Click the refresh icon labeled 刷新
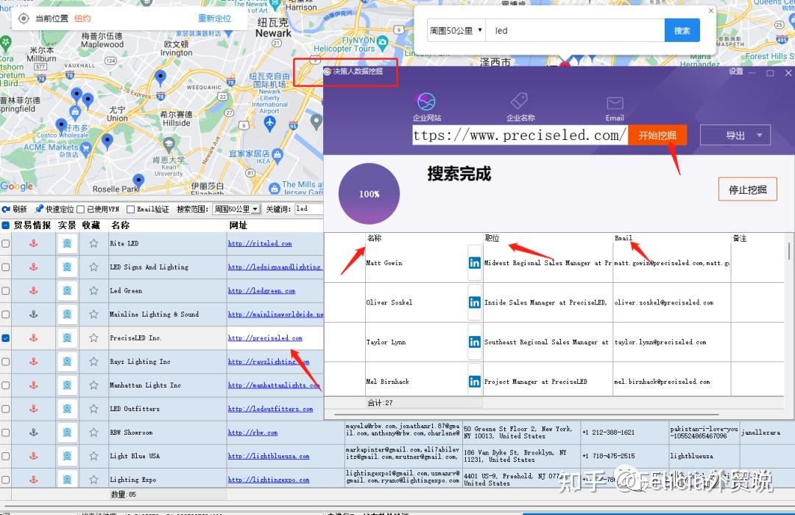Viewport: 795px width, 515px height. pos(6,209)
